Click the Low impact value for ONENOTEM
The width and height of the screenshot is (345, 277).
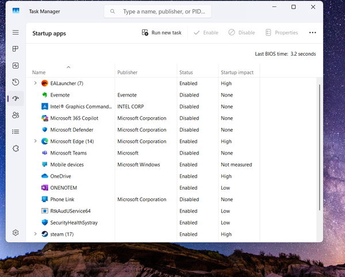point(225,188)
